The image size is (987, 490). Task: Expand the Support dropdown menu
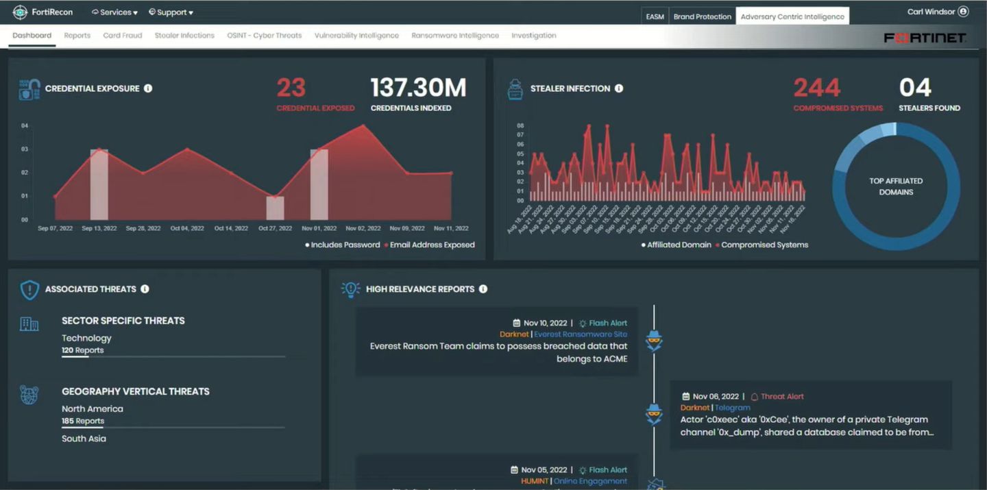click(171, 12)
